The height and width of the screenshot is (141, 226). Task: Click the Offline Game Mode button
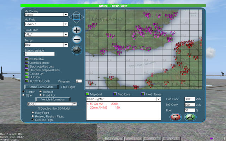coord(41,87)
